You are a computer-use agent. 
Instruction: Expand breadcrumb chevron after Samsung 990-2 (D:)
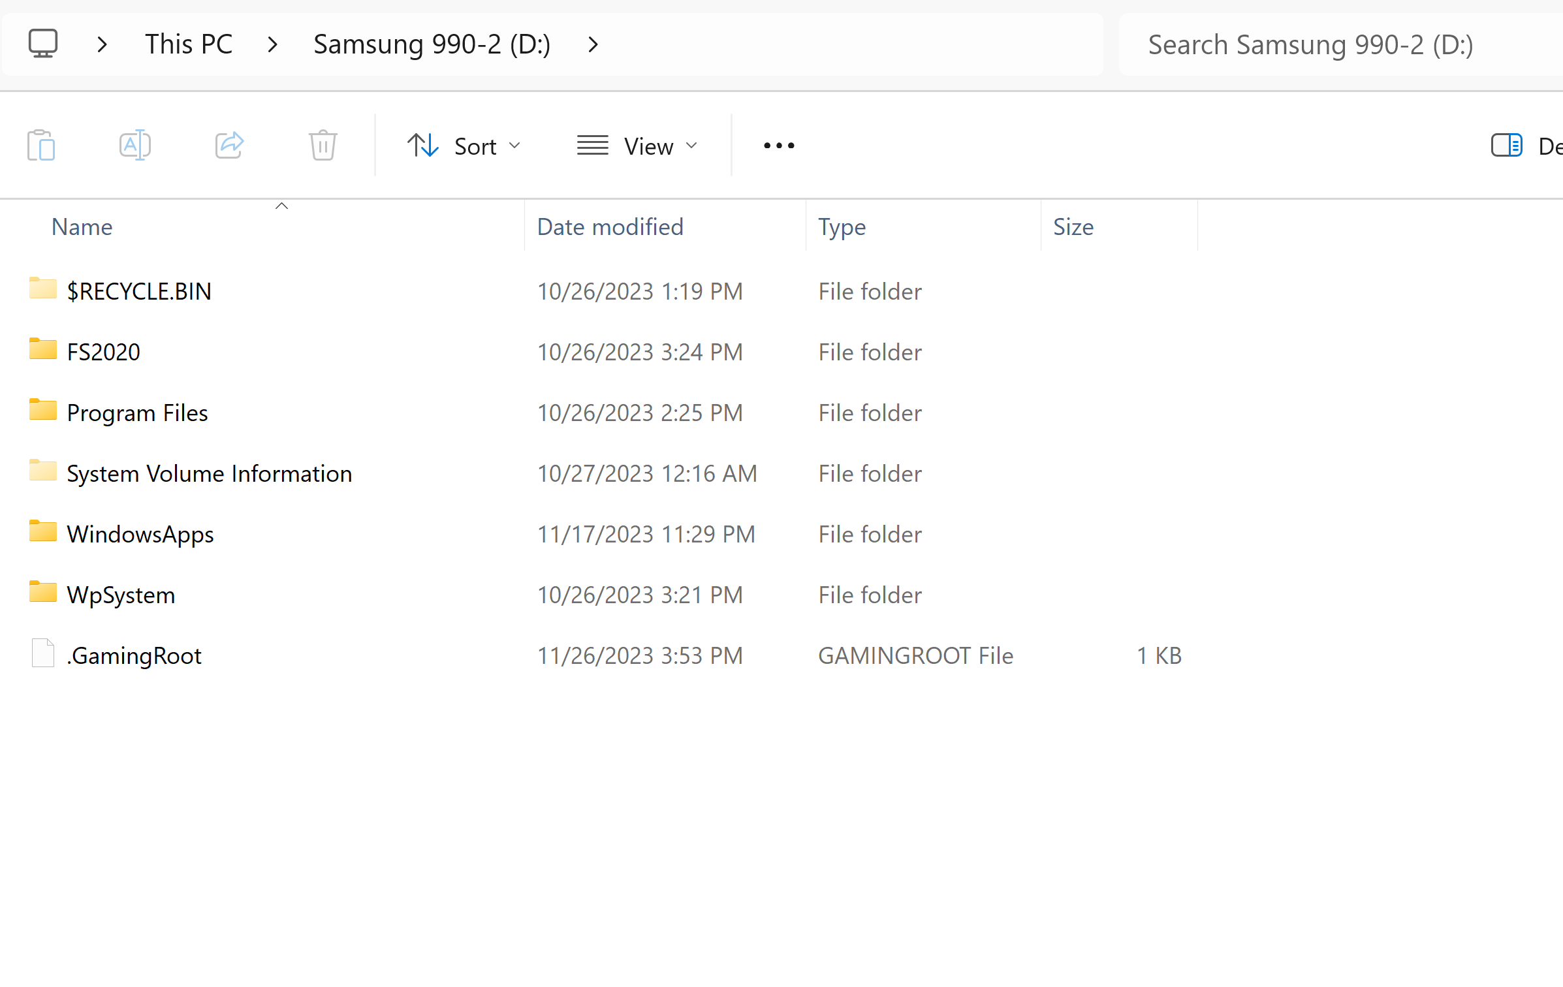593,44
